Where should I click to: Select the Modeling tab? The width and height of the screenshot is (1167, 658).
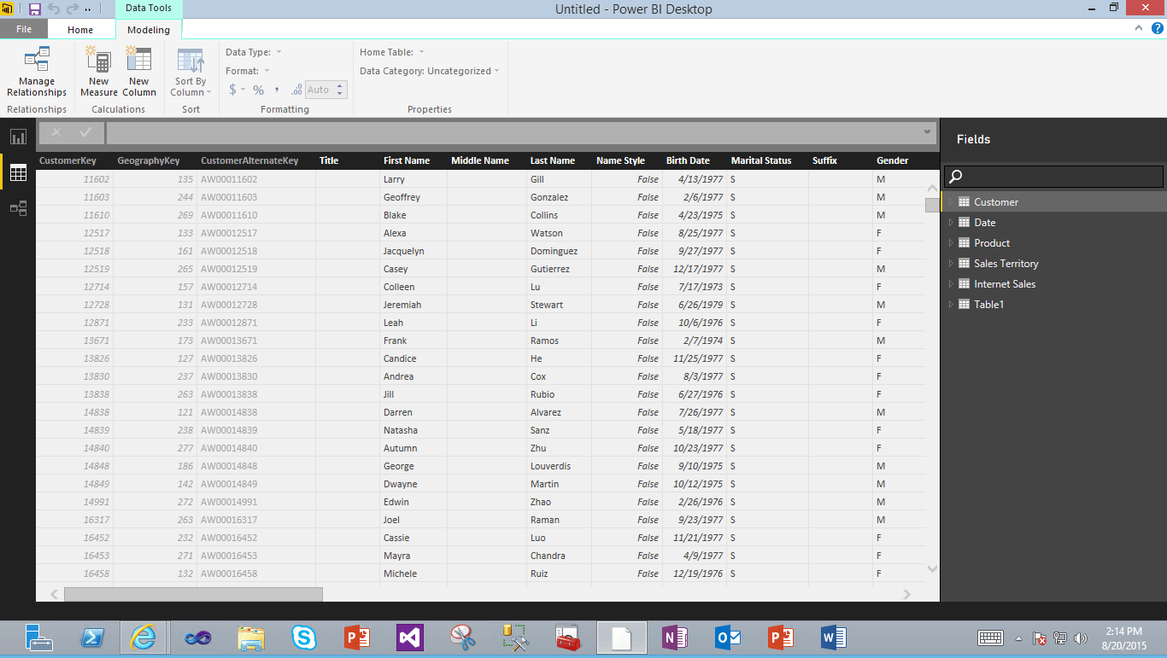tap(149, 30)
